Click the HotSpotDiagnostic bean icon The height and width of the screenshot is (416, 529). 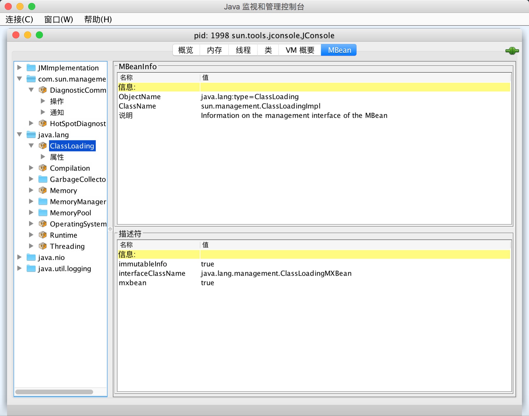[x=43, y=123]
